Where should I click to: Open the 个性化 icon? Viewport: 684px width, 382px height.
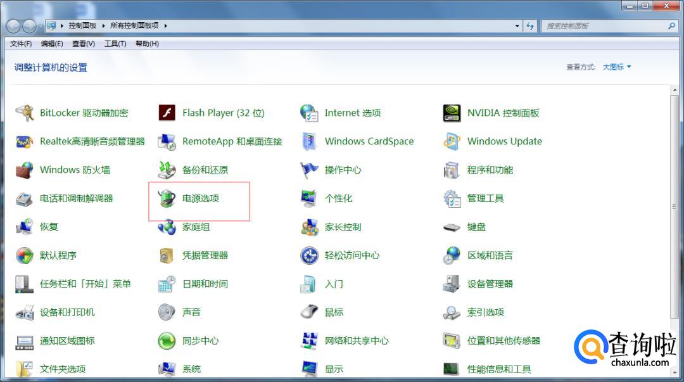(x=309, y=199)
